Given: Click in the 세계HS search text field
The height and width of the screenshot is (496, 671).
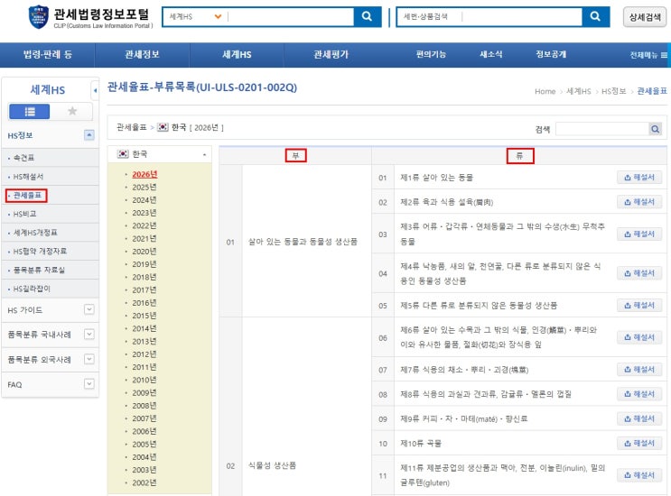Looking at the screenshot, I should tap(291, 16).
